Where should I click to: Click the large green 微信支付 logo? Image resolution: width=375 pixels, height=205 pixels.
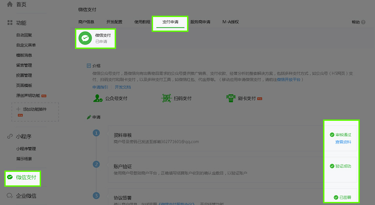(x=85, y=38)
